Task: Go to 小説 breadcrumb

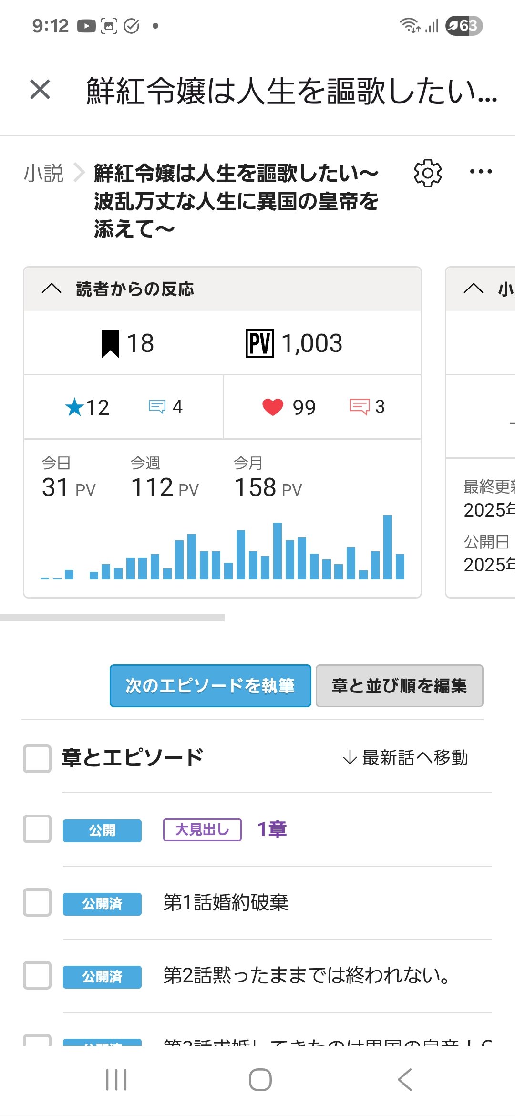Action: coord(43,173)
